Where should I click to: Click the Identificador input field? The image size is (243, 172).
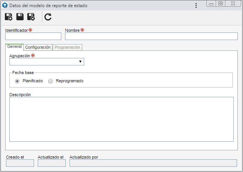coord(33,36)
